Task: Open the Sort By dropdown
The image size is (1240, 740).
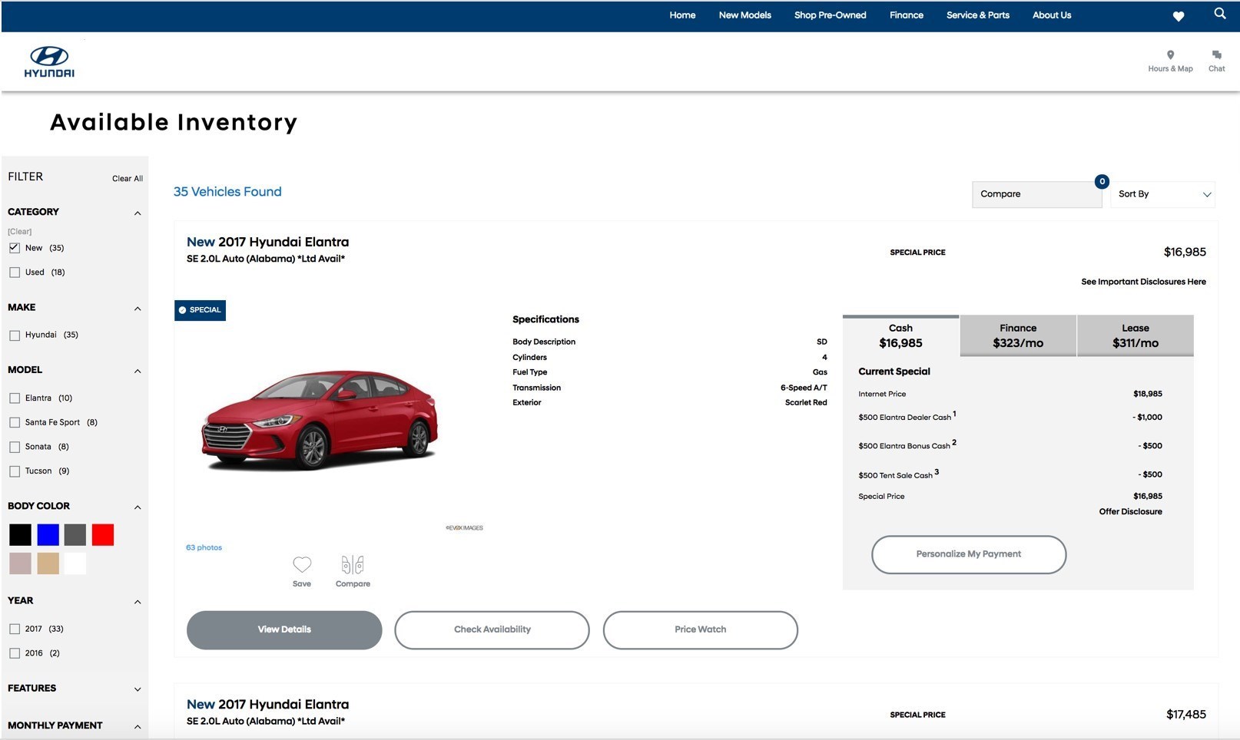Action: tap(1162, 194)
